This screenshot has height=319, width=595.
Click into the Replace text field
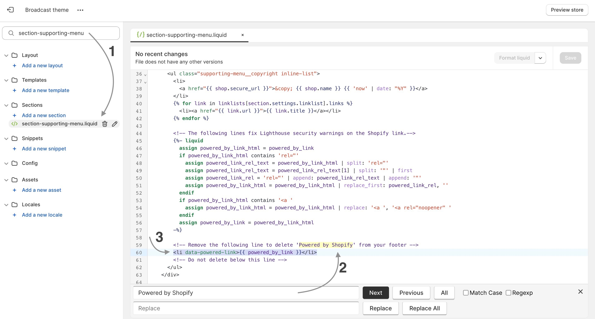click(246, 308)
